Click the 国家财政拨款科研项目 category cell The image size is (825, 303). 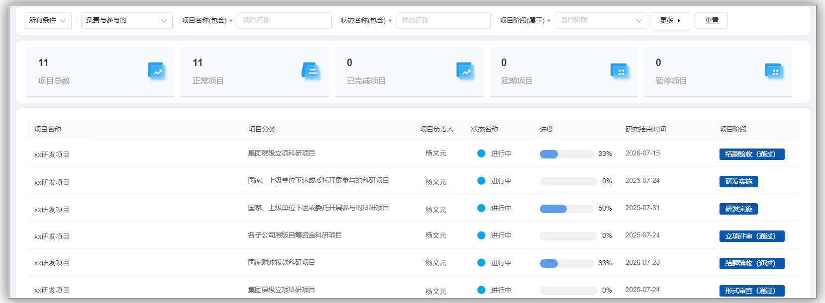pyautogui.click(x=282, y=262)
